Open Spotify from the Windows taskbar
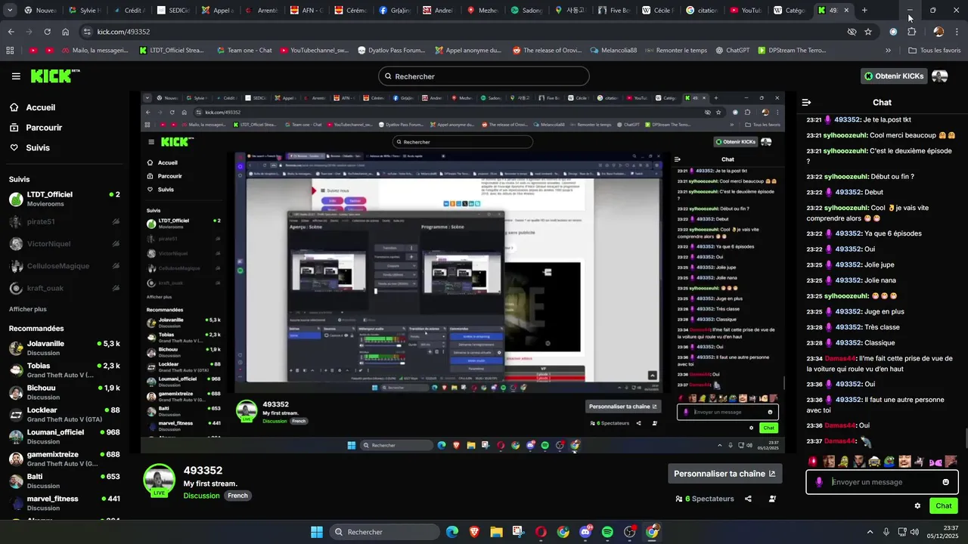 (x=607, y=532)
